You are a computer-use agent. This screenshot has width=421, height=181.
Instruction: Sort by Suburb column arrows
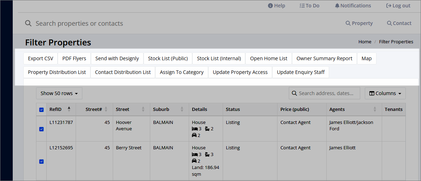click(x=182, y=109)
